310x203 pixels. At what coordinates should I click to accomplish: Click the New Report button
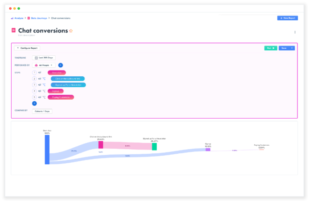[x=287, y=18]
